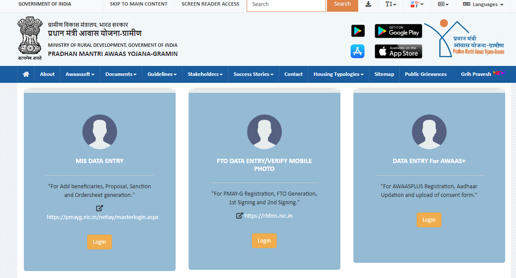Screen dimensions: 516x278
Task: Click the MIS DATA ENTRY heading
Action: click(99, 161)
